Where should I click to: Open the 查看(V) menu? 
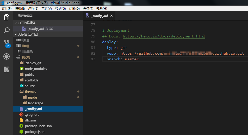click(x=46, y=9)
